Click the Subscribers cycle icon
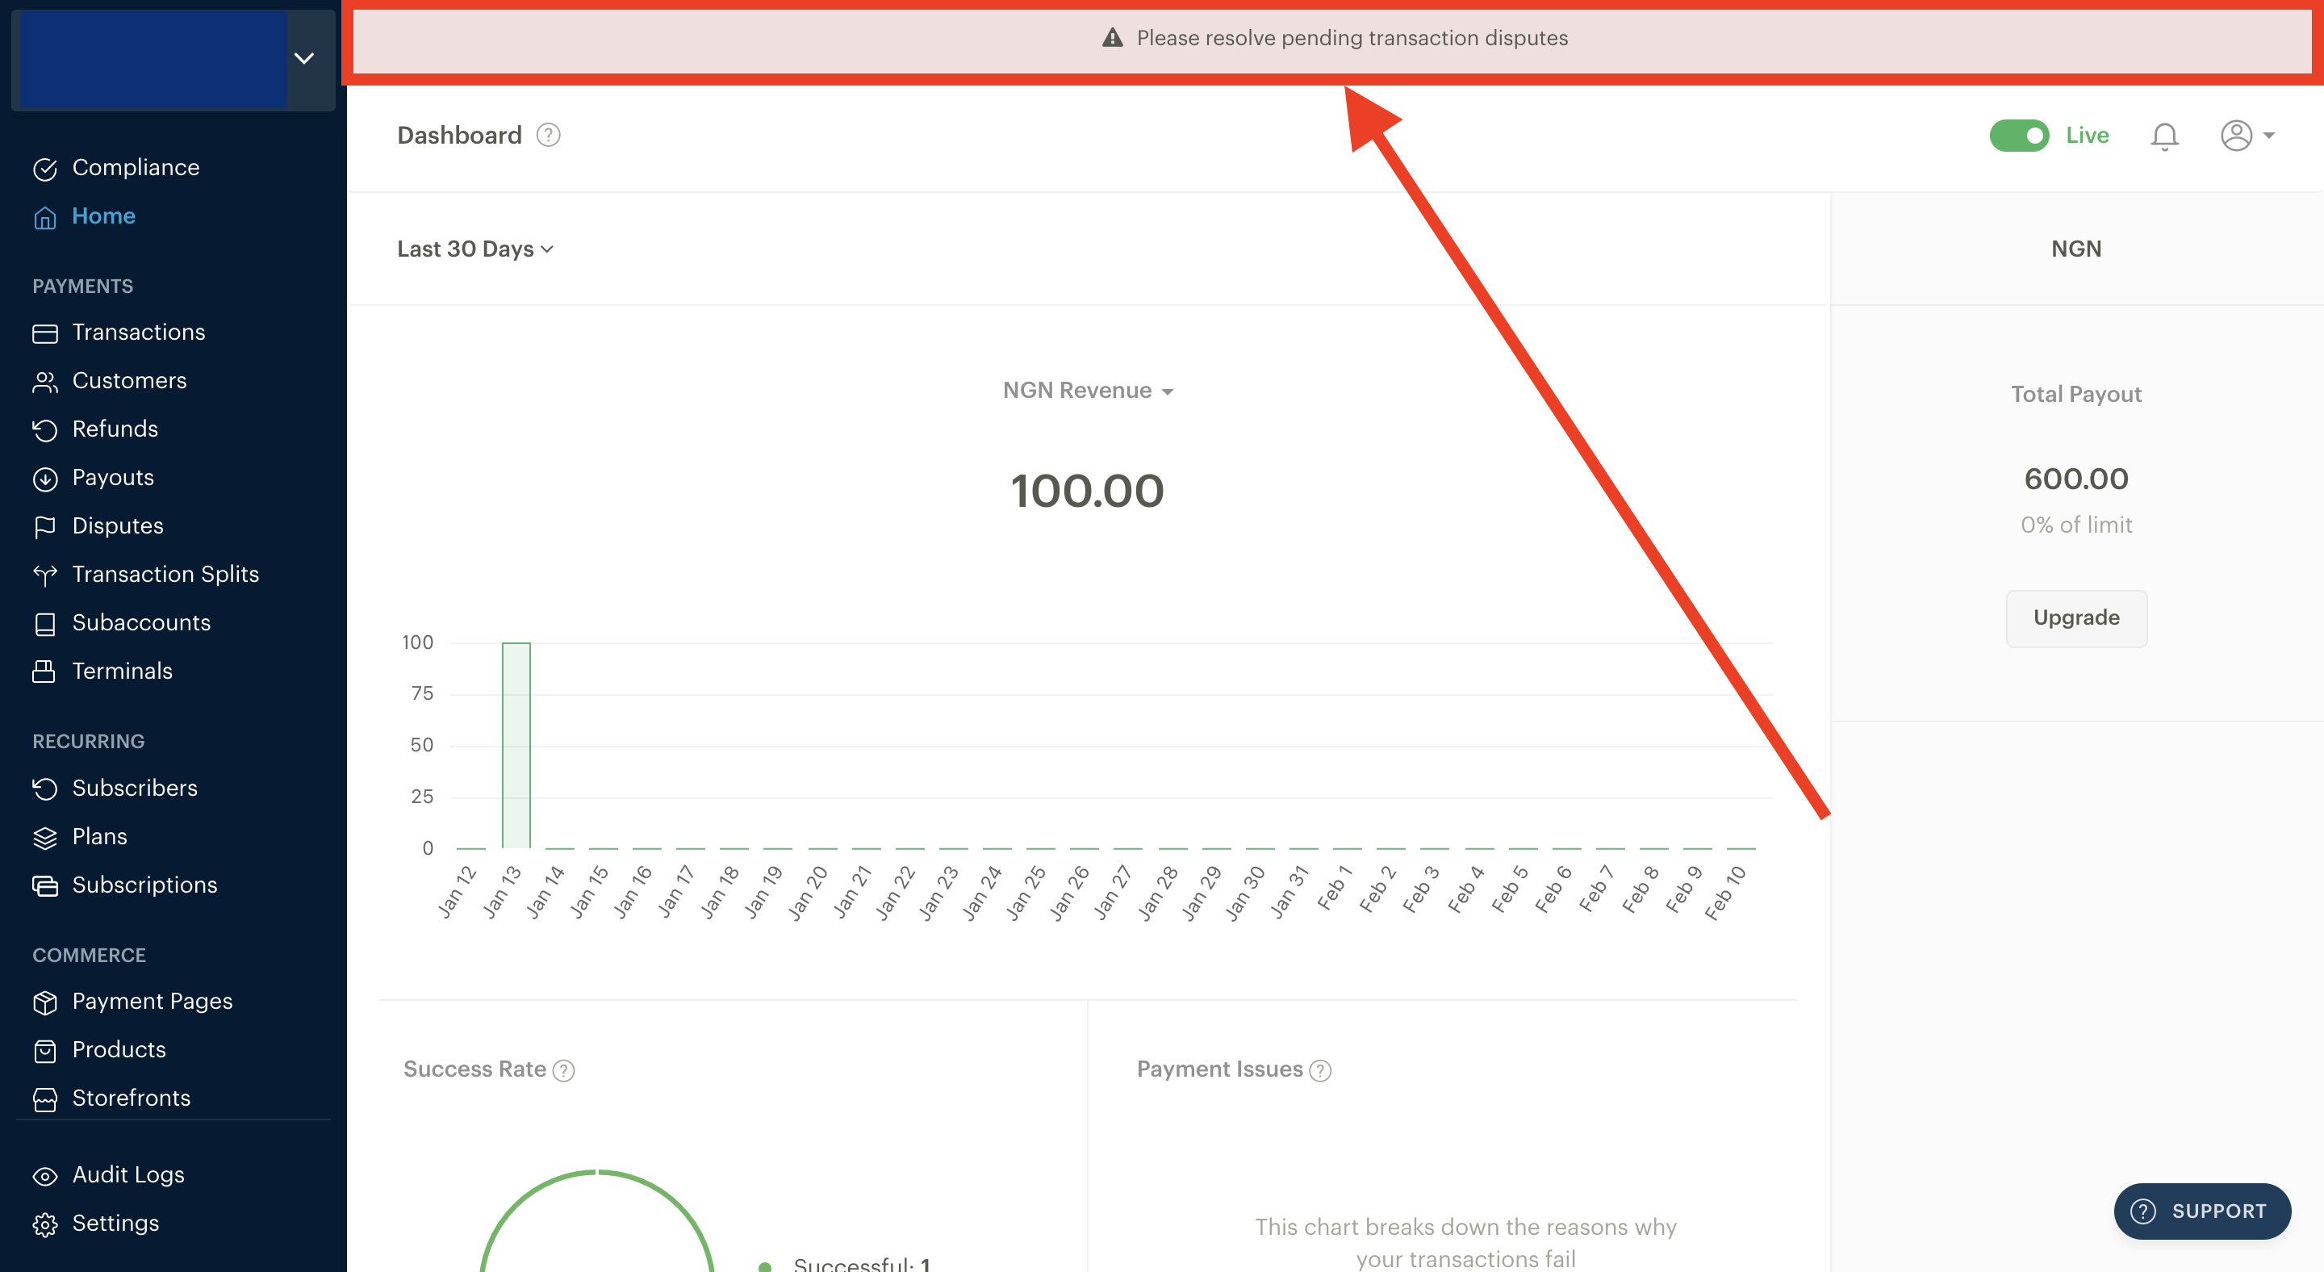 [x=45, y=789]
